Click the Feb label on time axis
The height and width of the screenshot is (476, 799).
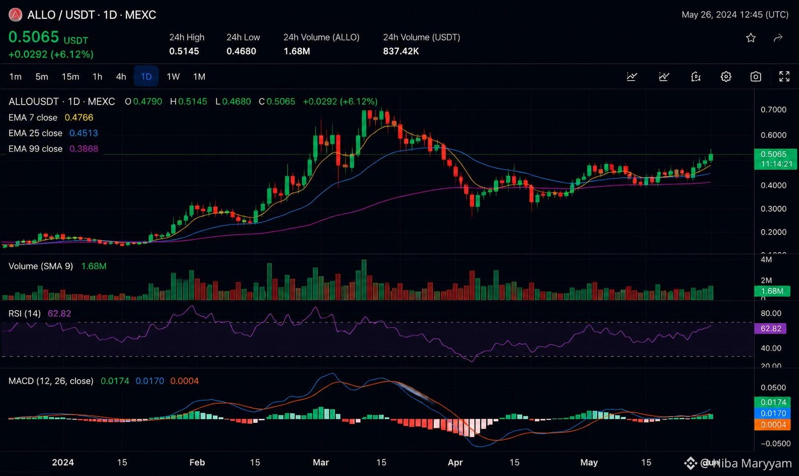click(x=197, y=463)
